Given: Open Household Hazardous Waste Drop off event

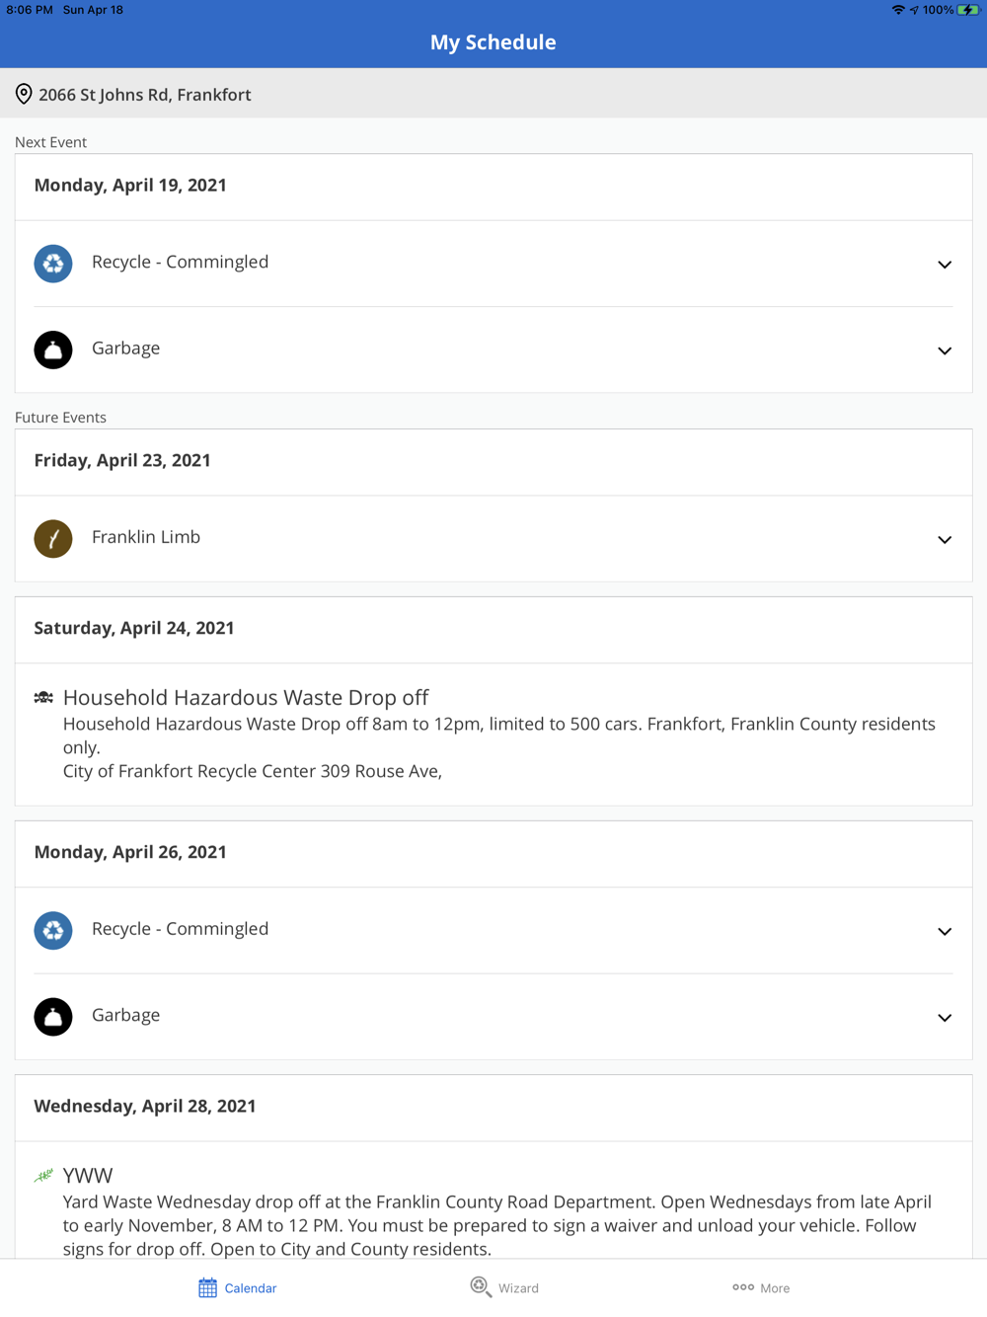Looking at the screenshot, I should click(x=246, y=698).
